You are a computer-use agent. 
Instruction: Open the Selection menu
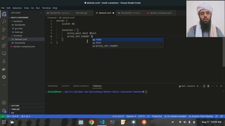(17, 8)
